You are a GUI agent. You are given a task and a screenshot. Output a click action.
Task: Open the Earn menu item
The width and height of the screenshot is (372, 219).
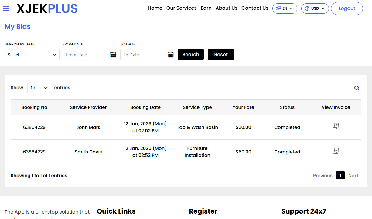tap(206, 8)
